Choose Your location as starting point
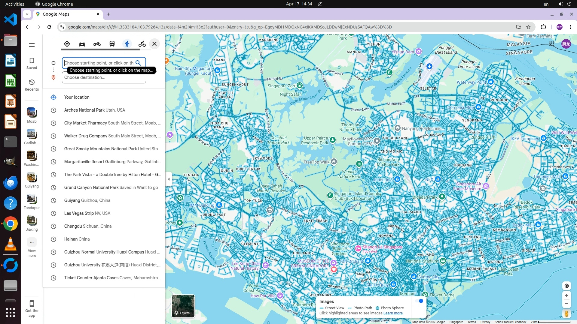Image resolution: width=577 pixels, height=324 pixels. [x=77, y=97]
